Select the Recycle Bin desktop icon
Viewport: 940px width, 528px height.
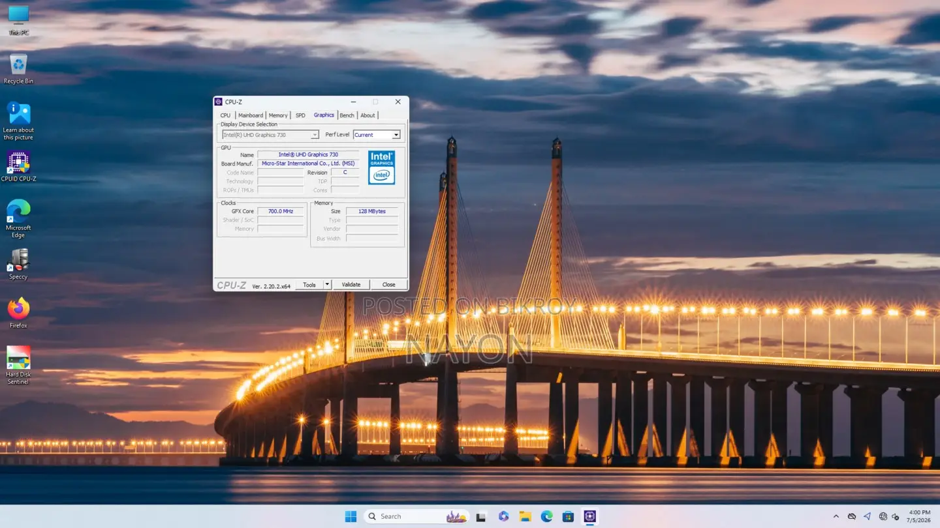18,69
